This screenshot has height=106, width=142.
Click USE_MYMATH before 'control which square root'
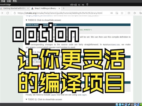pyautogui.click(x=31, y=48)
